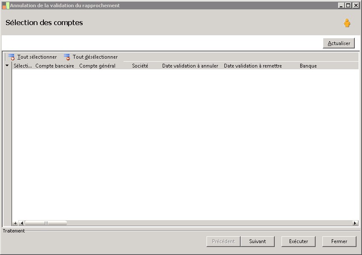Viewport: 362px width, 255px height.
Task: Click Date validation à annuler header
Action: 190,66
